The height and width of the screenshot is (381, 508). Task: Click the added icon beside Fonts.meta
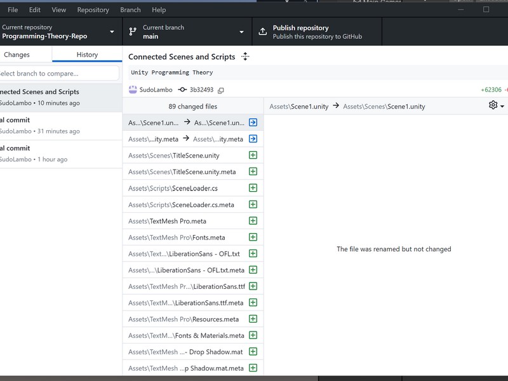253,237
